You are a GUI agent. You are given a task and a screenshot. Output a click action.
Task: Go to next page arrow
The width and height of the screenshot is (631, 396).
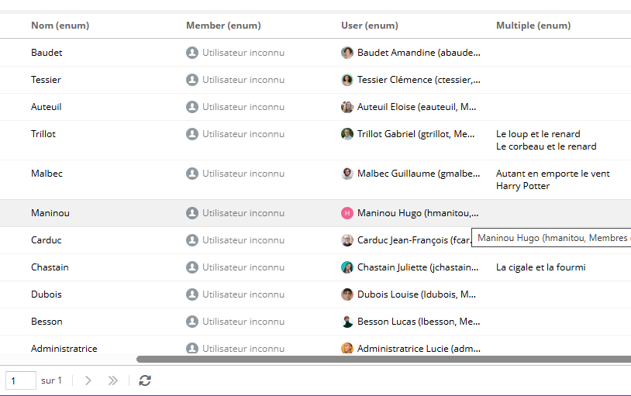click(88, 381)
